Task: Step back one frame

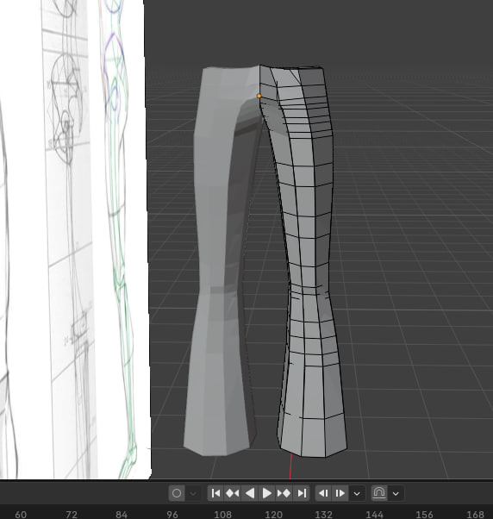Action: [x=323, y=493]
